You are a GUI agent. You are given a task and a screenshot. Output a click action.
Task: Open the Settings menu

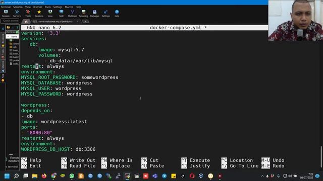click(58, 7)
